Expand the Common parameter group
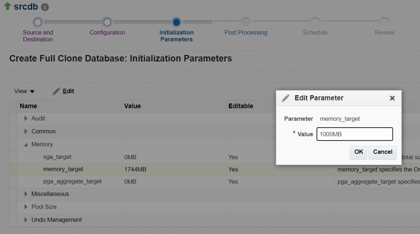 [x=26, y=132]
